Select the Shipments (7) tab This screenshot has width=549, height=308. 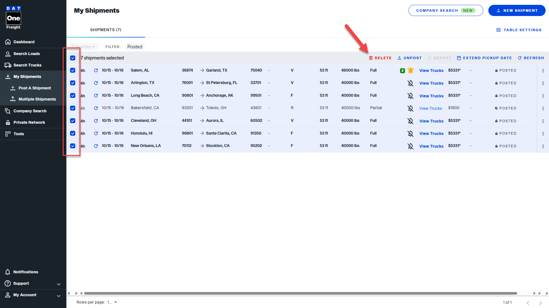[x=106, y=30]
